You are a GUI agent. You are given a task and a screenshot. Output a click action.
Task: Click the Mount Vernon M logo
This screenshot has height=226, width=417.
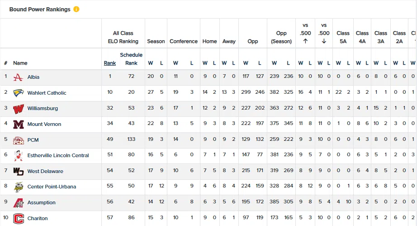pos(18,124)
